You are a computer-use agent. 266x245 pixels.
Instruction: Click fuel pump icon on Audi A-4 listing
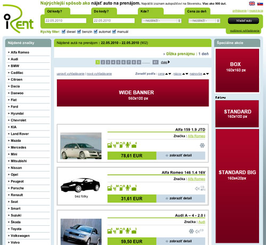click(x=122, y=231)
